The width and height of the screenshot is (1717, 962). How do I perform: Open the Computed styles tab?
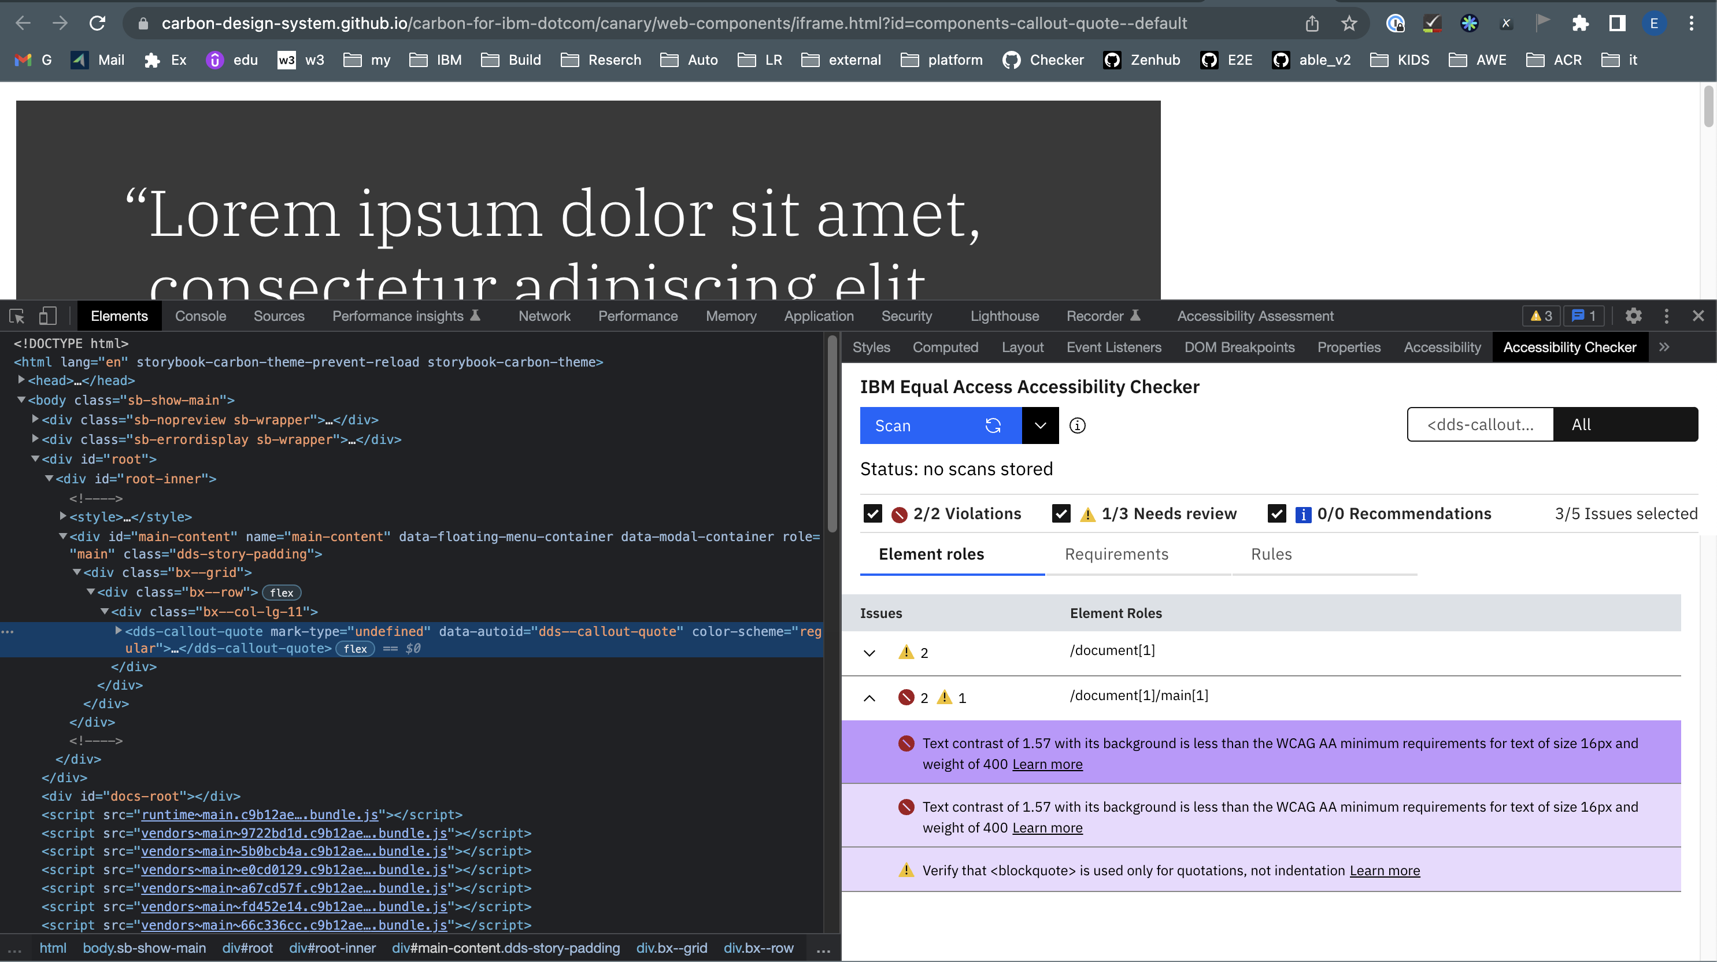pyautogui.click(x=946, y=347)
